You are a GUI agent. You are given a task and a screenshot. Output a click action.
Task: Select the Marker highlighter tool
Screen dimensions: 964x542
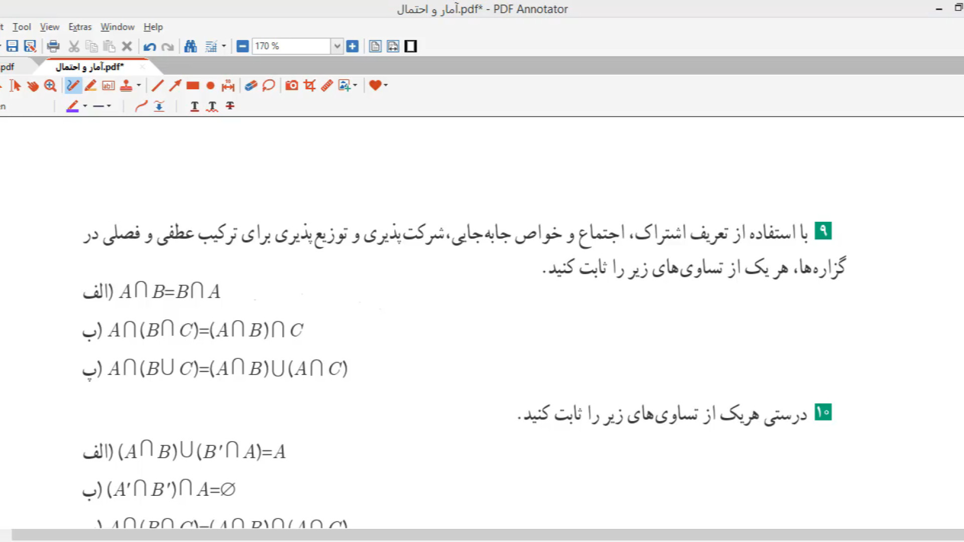click(90, 86)
